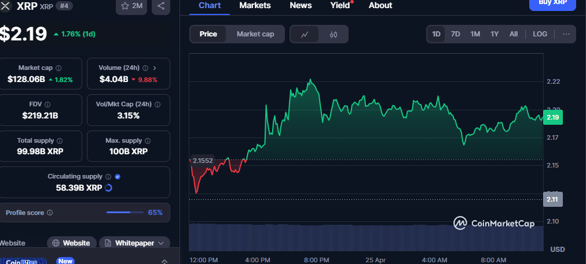Click the verified checkmark beside Circulating supply
Image resolution: width=586 pixels, height=264 pixels.
click(118, 177)
